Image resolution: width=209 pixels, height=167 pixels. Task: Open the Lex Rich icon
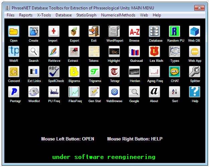[154, 52]
